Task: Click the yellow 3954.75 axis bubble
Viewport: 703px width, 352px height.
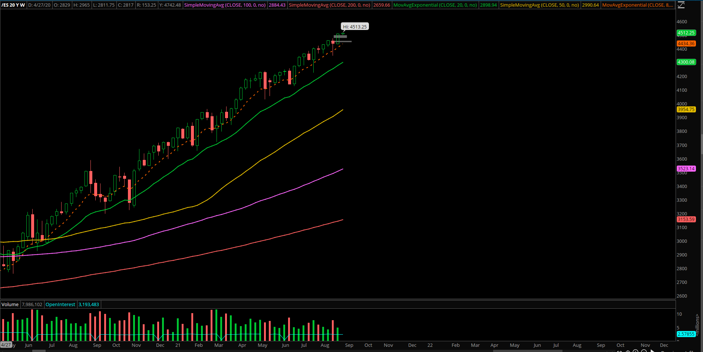Action: click(686, 109)
